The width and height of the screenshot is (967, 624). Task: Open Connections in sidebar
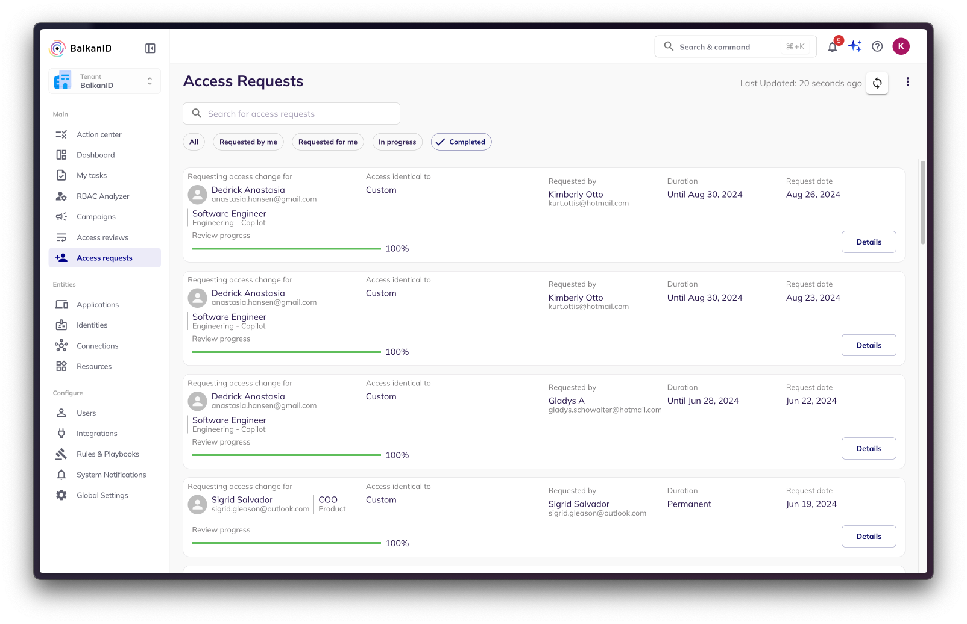point(97,346)
